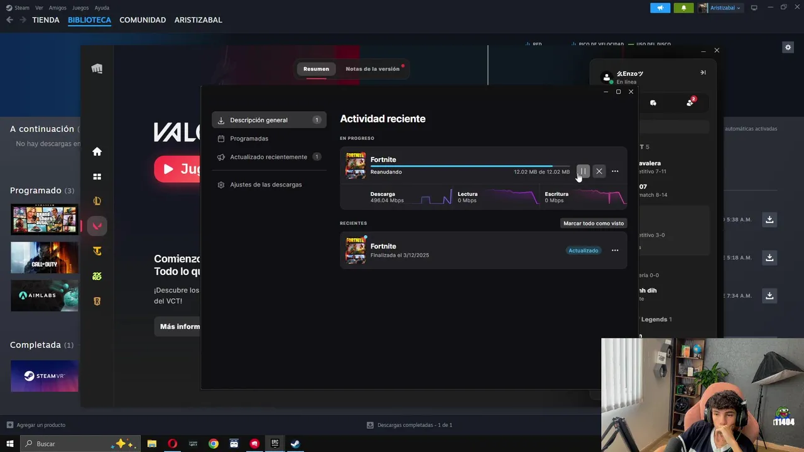Click download icon beside 7:34 A.M. entry

[x=769, y=295]
